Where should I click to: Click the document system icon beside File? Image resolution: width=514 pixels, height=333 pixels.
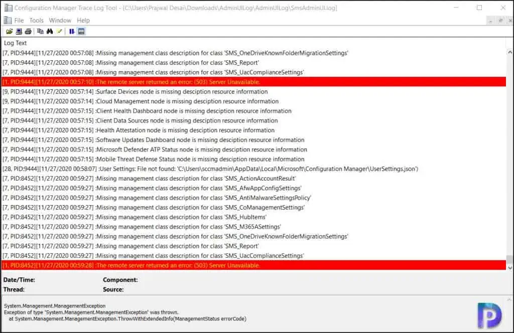(x=8, y=20)
